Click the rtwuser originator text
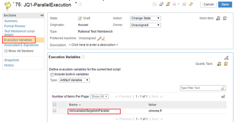243x124 pixels. pos(83,25)
